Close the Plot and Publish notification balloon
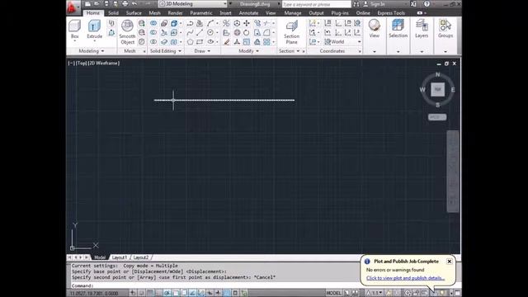528x297 pixels. [449, 262]
